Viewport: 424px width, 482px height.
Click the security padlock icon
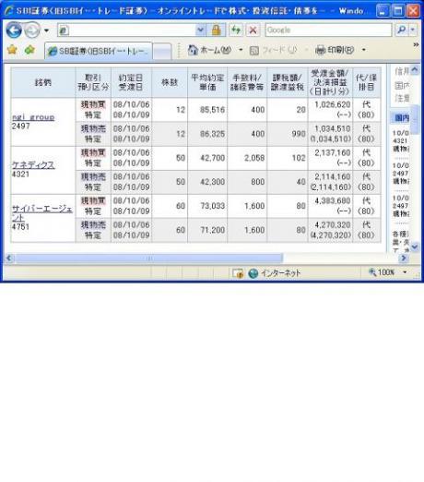[217, 30]
